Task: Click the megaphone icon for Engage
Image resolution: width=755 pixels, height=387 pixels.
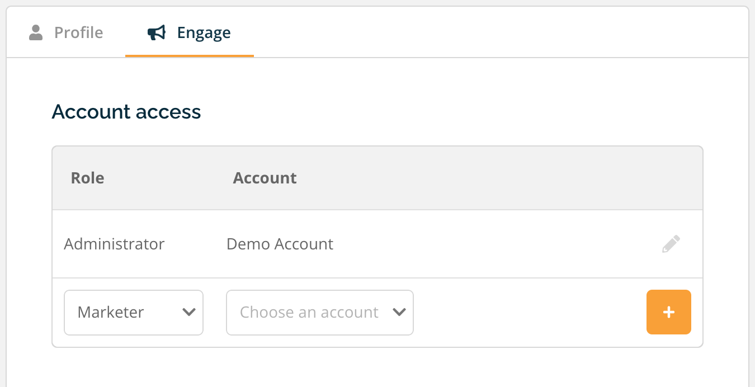Action: click(x=157, y=32)
